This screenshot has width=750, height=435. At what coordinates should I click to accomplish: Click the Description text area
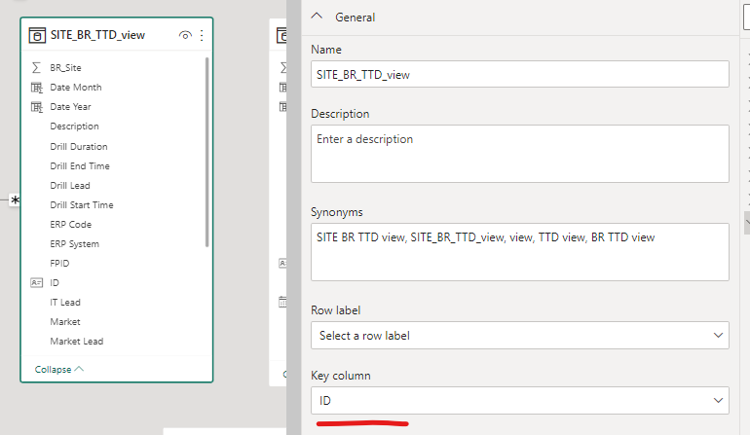coord(520,154)
